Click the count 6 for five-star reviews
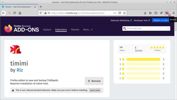This screenshot has width=177, height=100. (163, 59)
